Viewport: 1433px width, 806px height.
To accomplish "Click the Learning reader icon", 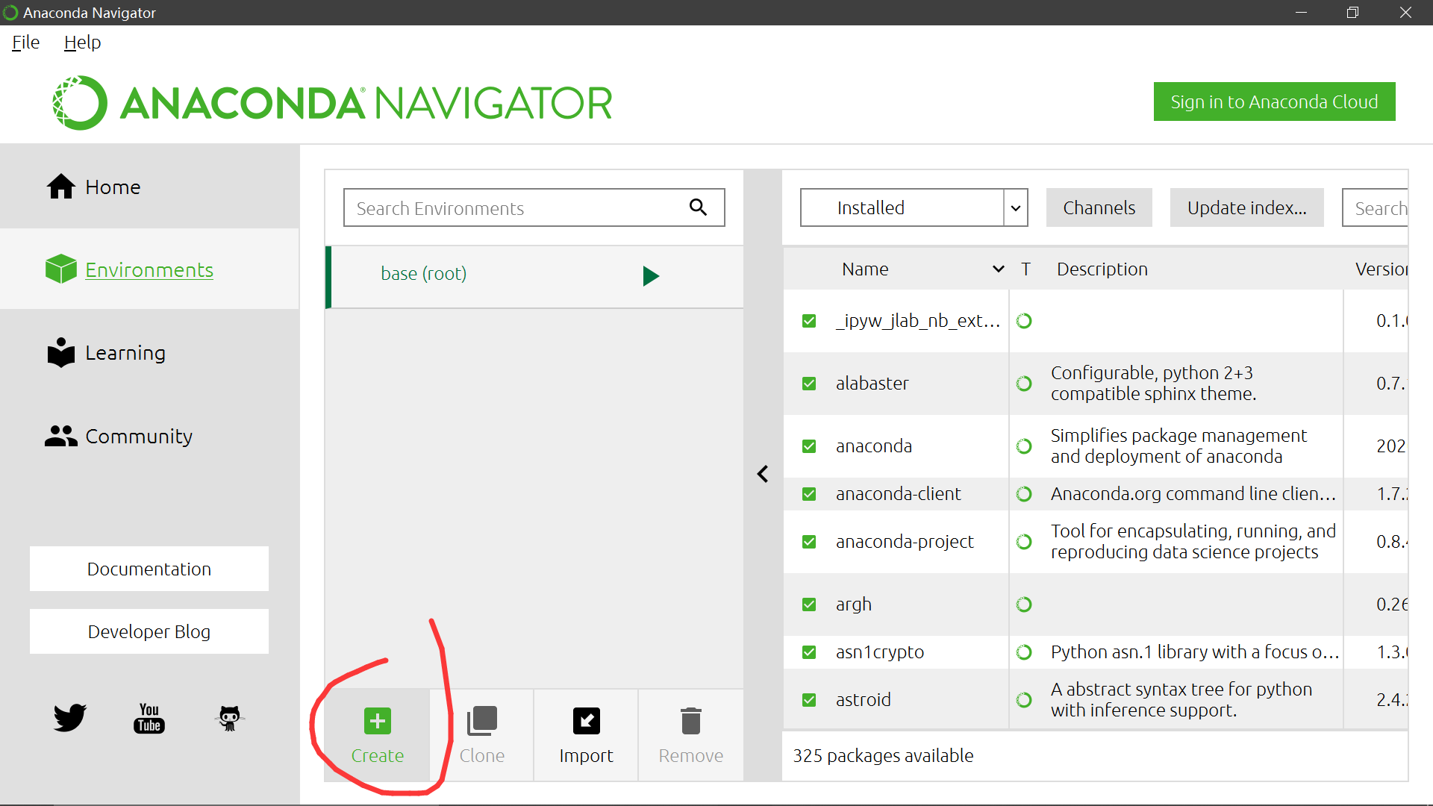I will [61, 352].
